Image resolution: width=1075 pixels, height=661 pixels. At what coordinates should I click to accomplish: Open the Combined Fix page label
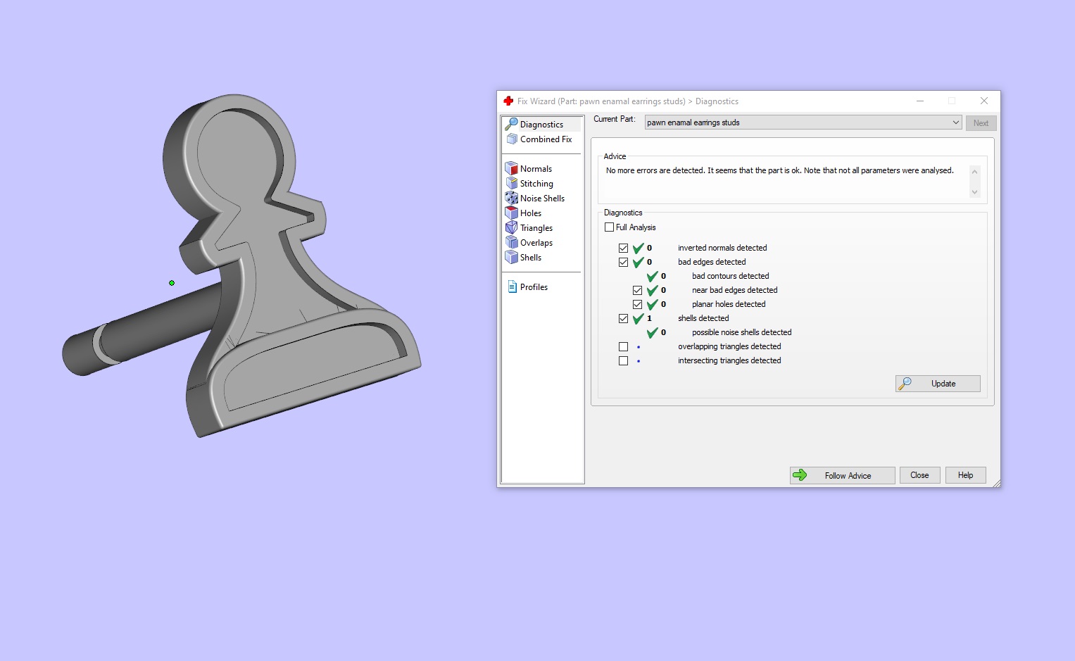[x=546, y=139]
